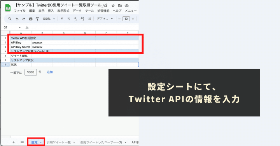Viewport: 280px width, 146px height.
Task: Open the 123 number format menu
Action: coord(89,19)
